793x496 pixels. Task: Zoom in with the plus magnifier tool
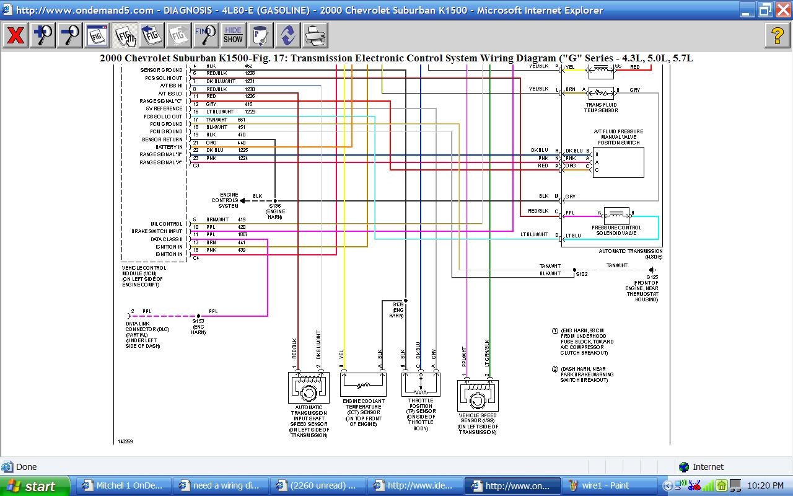(x=42, y=35)
